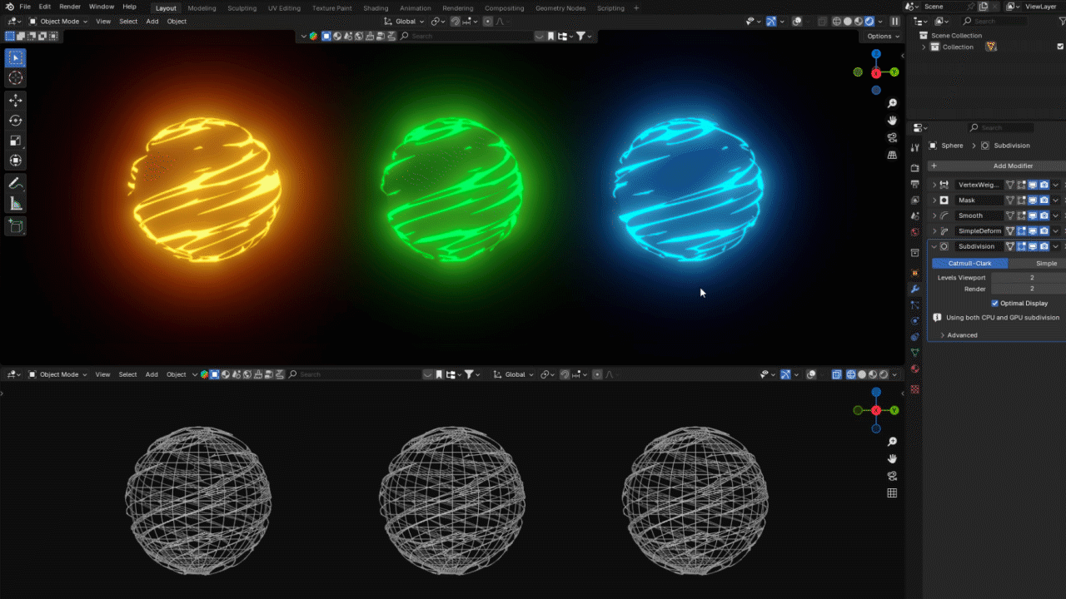Click zoom magnifier in top viewport
This screenshot has height=599, width=1066.
click(893, 103)
